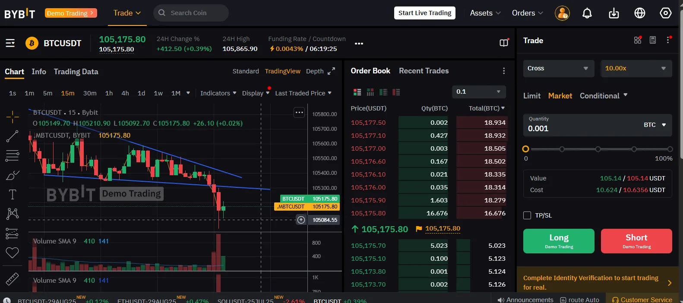Click the Start Live Trading button
Screen dimensions: 683x303
[x=424, y=13]
